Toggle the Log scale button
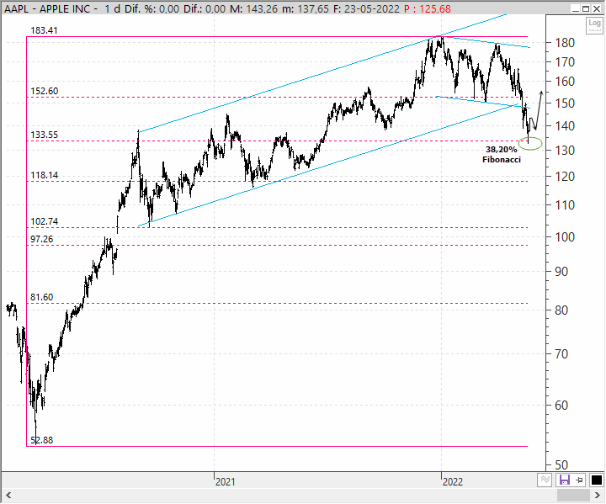The image size is (606, 504). [x=594, y=25]
